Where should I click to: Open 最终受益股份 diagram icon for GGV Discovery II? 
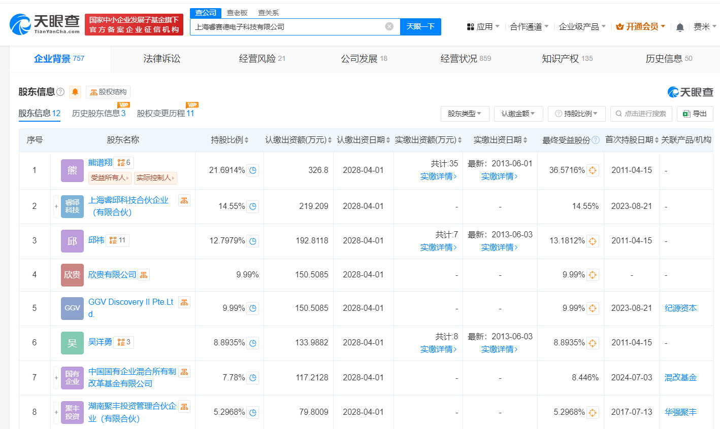point(592,308)
